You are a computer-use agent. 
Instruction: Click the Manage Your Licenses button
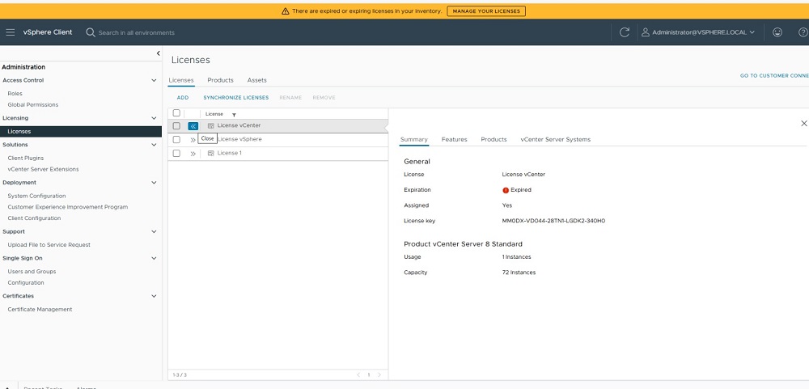(x=485, y=11)
